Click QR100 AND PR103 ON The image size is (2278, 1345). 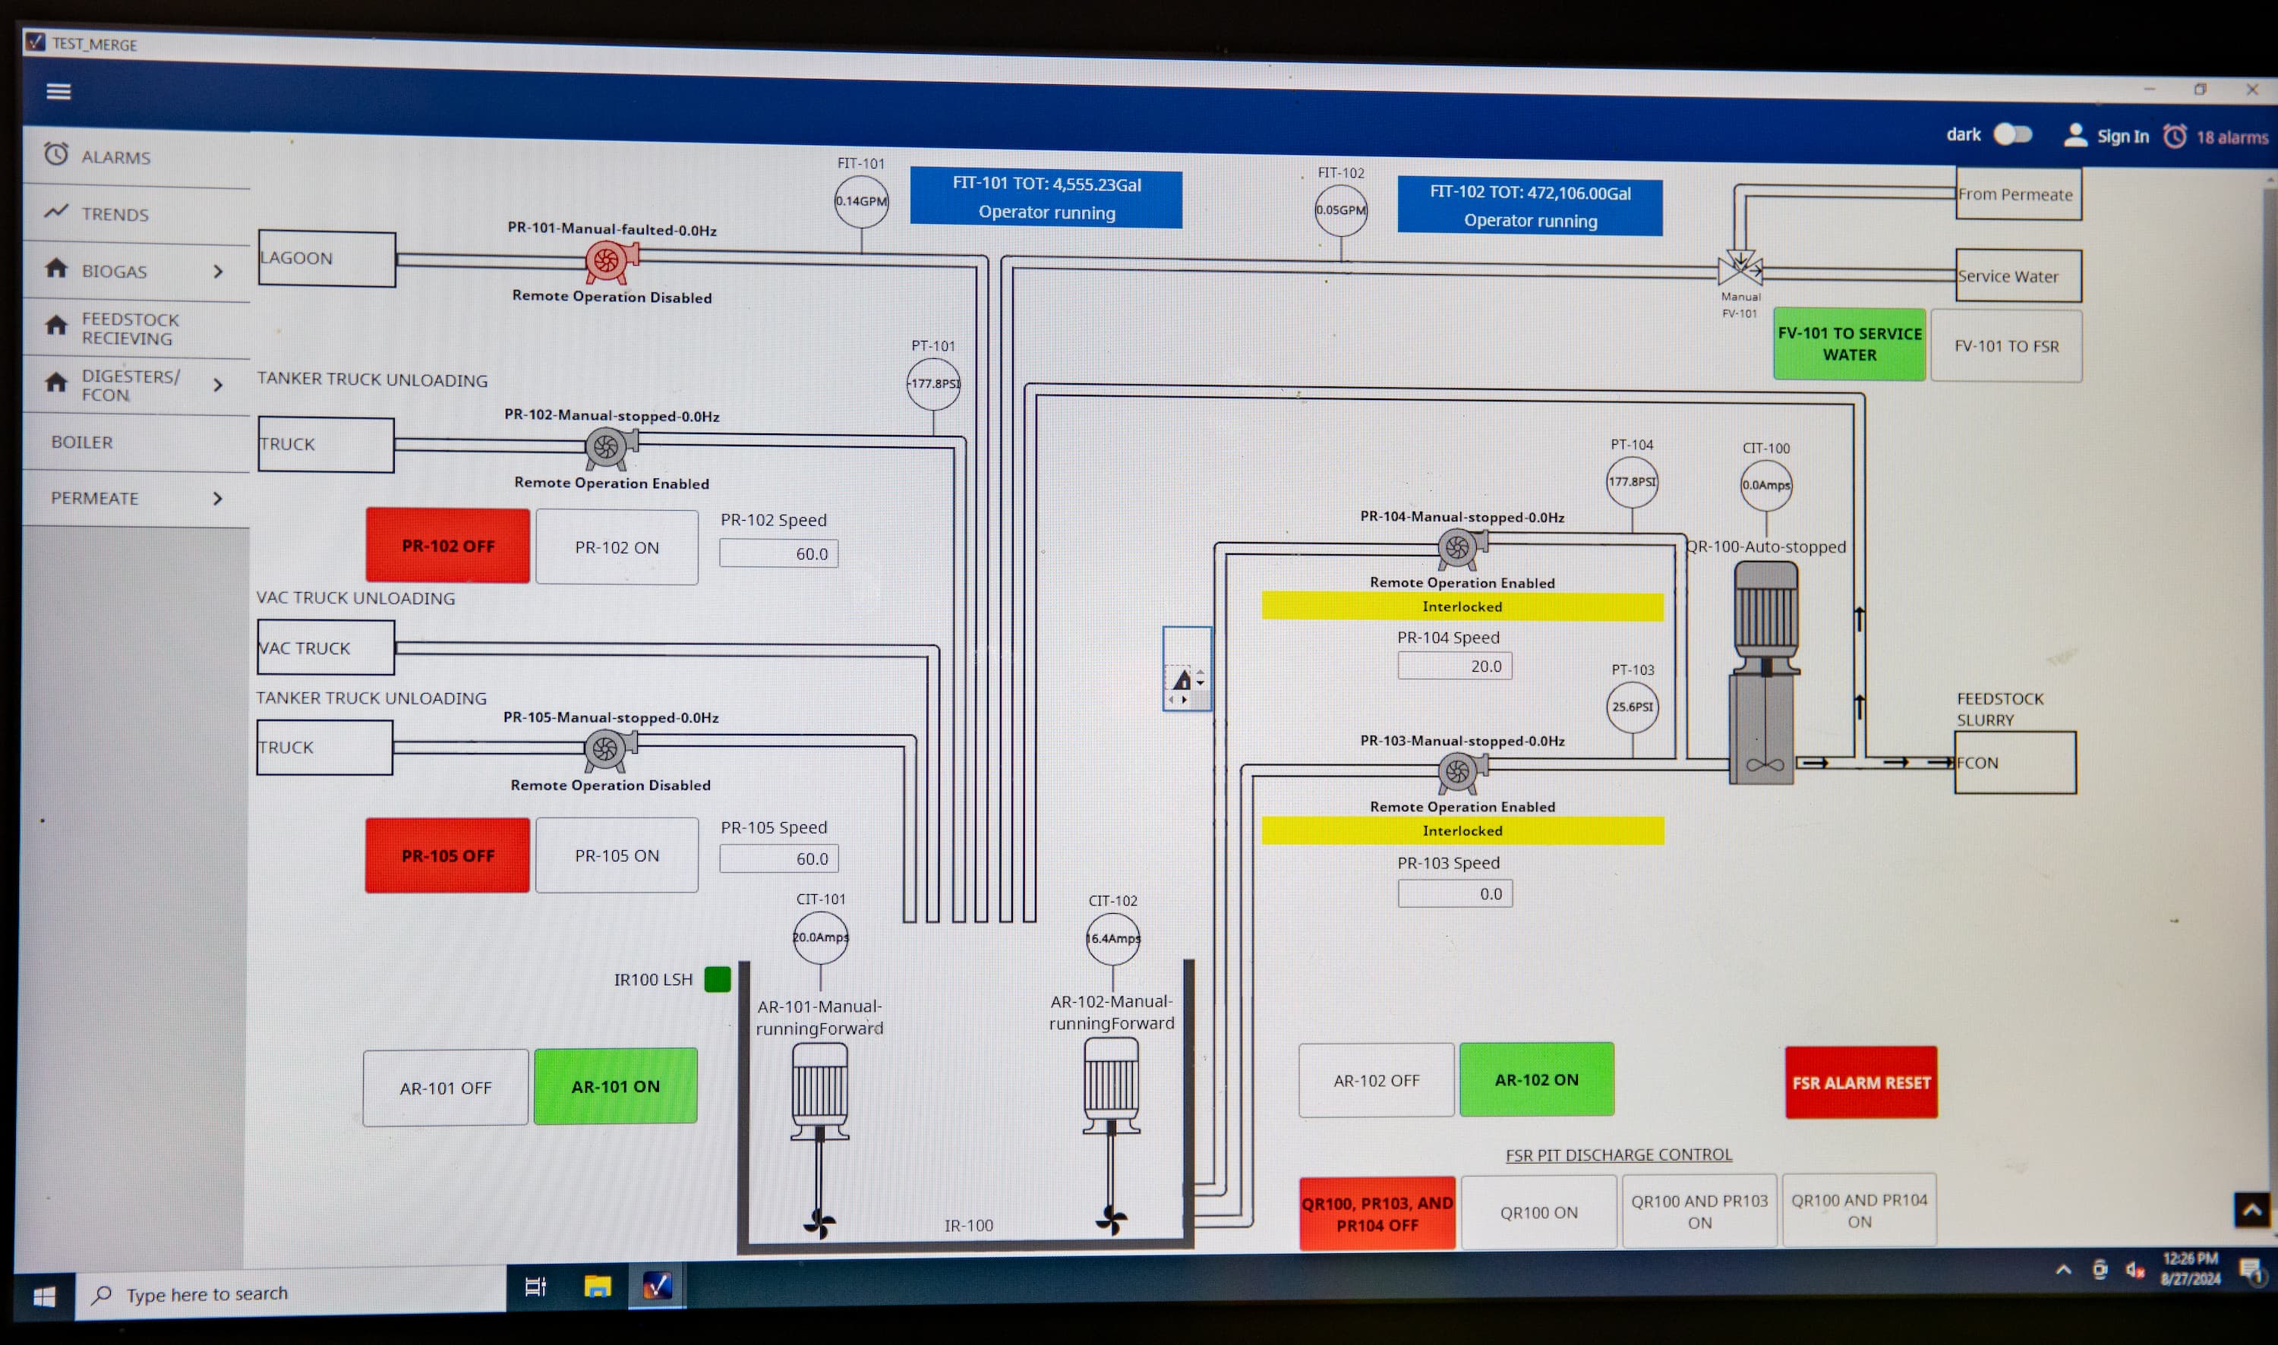coord(1699,1211)
